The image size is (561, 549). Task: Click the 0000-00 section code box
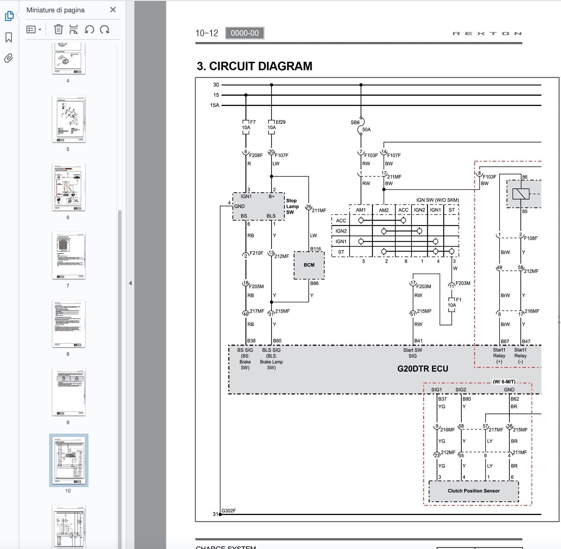coord(245,33)
